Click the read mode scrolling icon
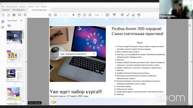 (114, 15)
